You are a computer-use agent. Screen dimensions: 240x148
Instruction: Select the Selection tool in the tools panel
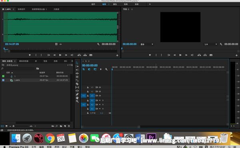pos(77,63)
